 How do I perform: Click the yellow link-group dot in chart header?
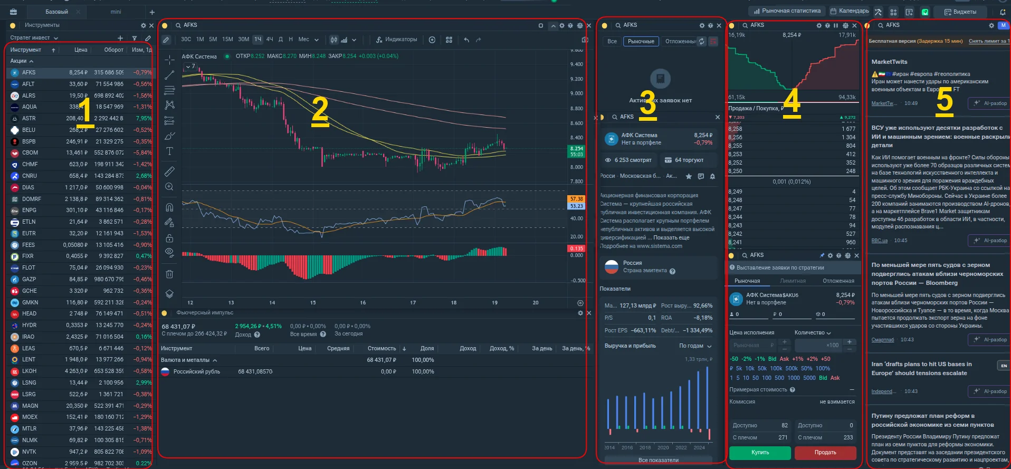[x=165, y=25]
